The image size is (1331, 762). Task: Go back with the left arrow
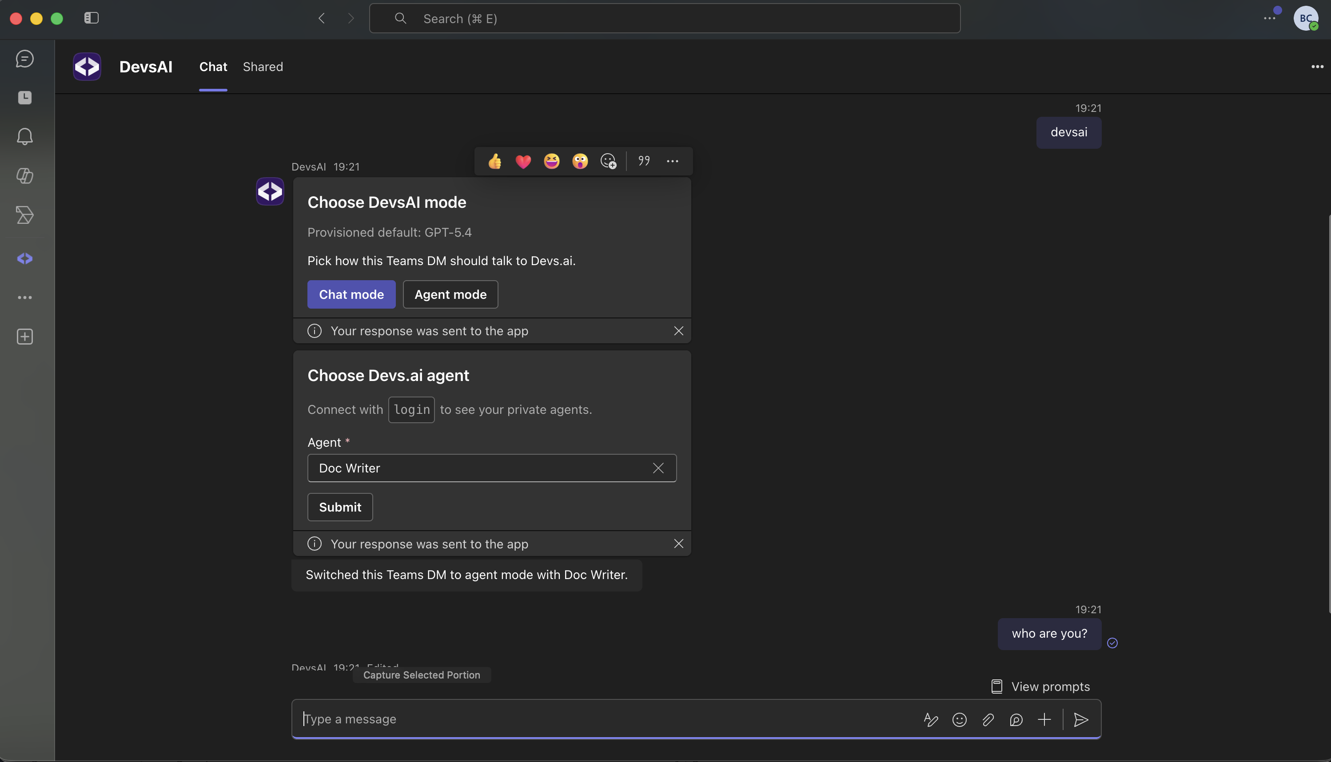coord(322,18)
